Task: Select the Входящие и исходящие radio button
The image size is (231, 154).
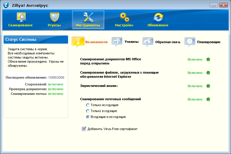Action: [88, 117]
